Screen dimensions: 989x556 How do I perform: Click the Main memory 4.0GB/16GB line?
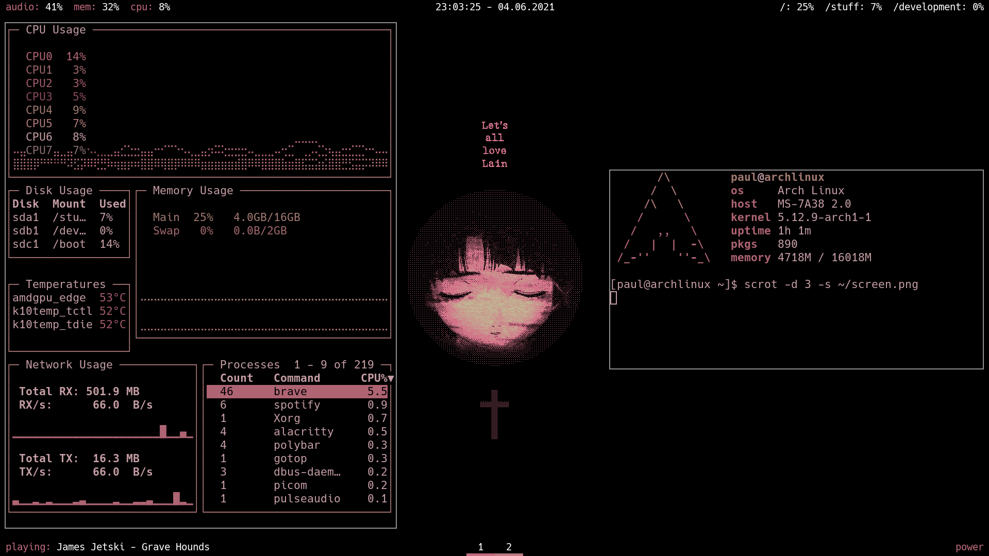(x=226, y=217)
